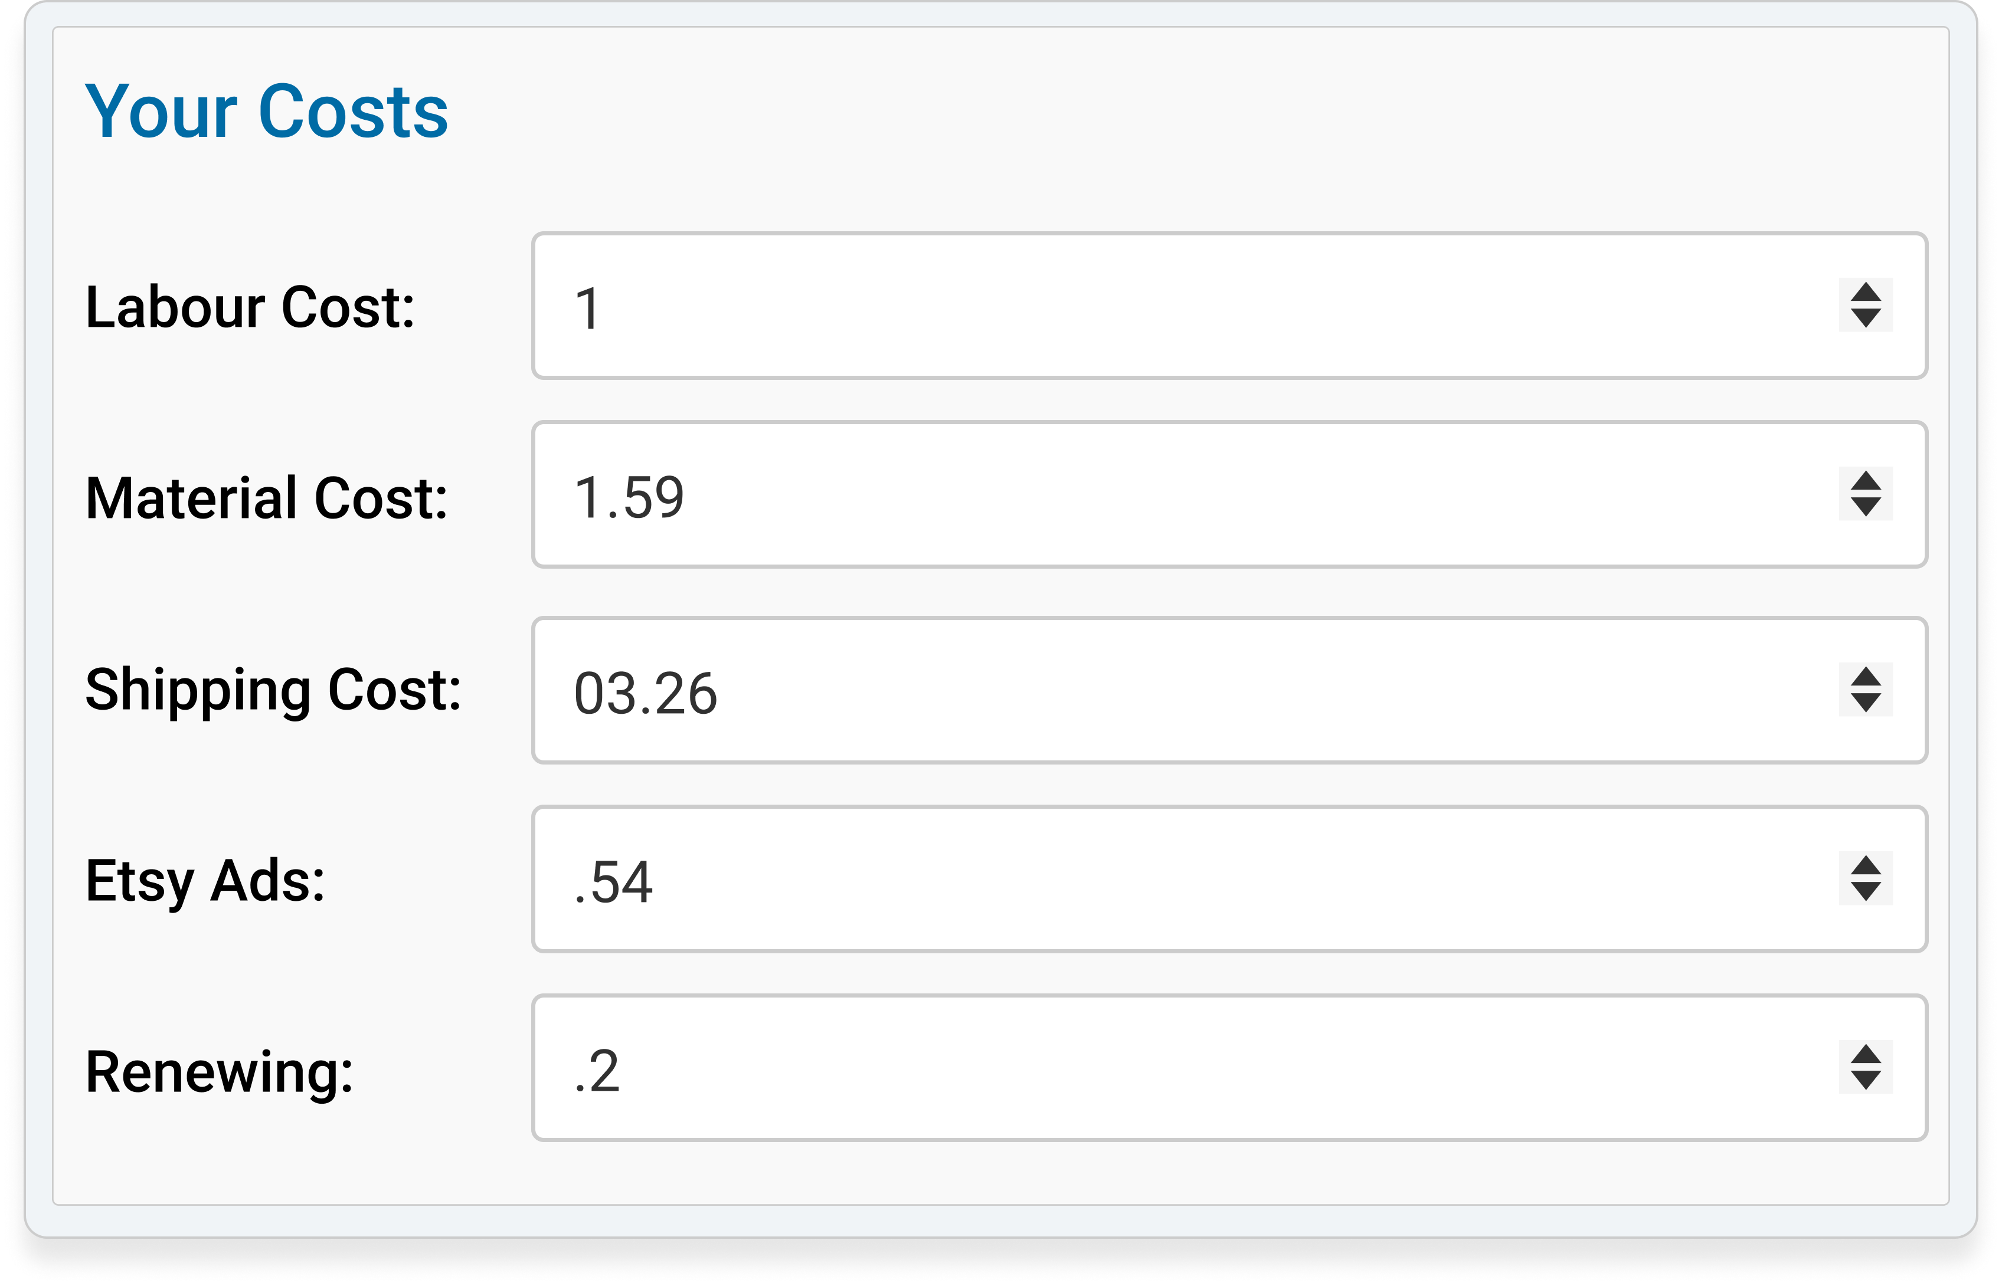Increase Renewing value with up arrow
The image size is (2002, 1286).
click(1865, 1054)
